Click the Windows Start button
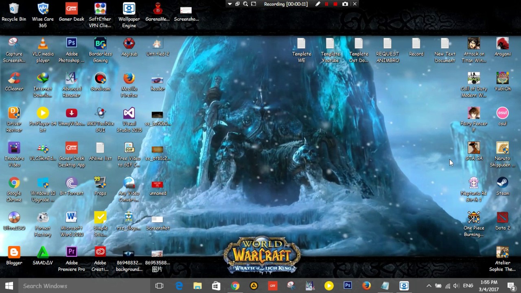The width and height of the screenshot is (521, 293). pos(9,286)
